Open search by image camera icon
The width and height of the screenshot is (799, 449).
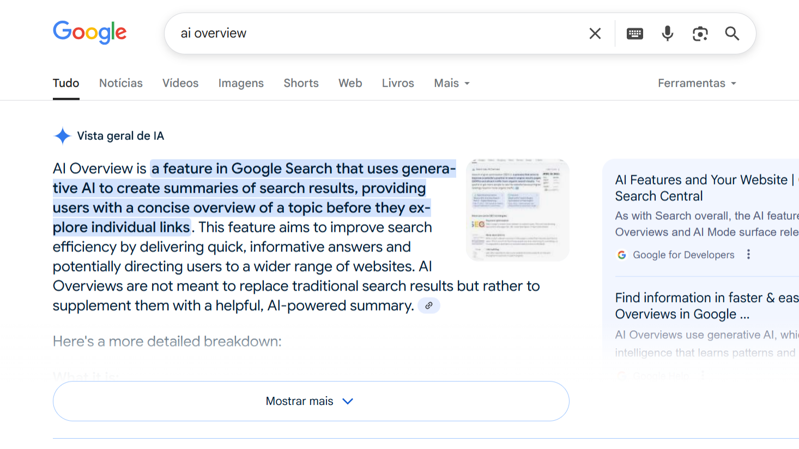tap(700, 34)
